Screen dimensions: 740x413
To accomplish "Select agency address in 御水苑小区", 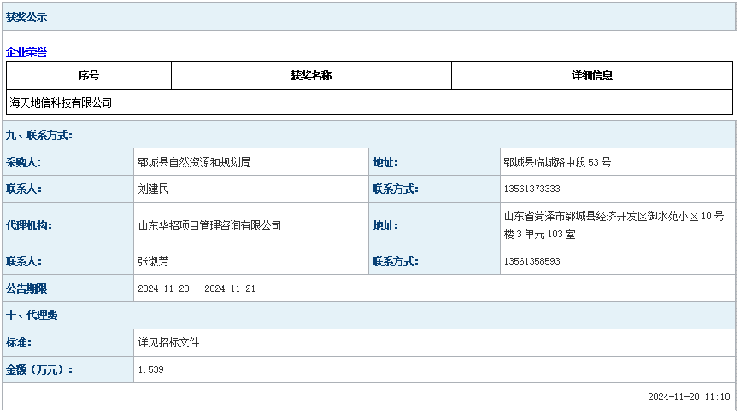I will pyautogui.click(x=614, y=225).
